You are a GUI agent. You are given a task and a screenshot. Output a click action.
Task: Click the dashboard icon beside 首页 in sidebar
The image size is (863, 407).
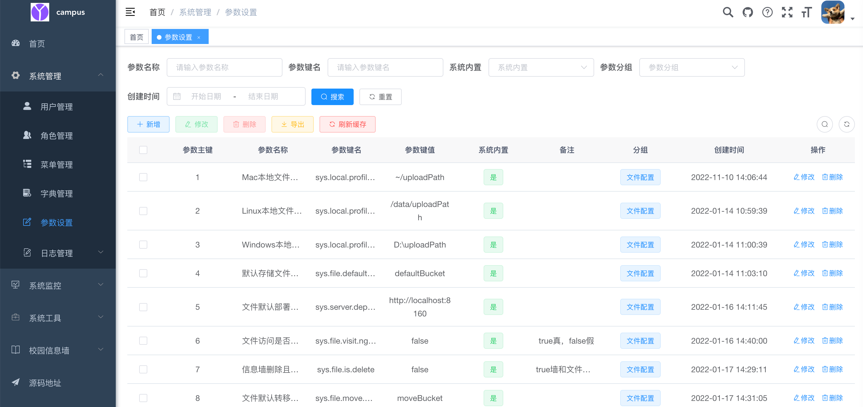15,43
